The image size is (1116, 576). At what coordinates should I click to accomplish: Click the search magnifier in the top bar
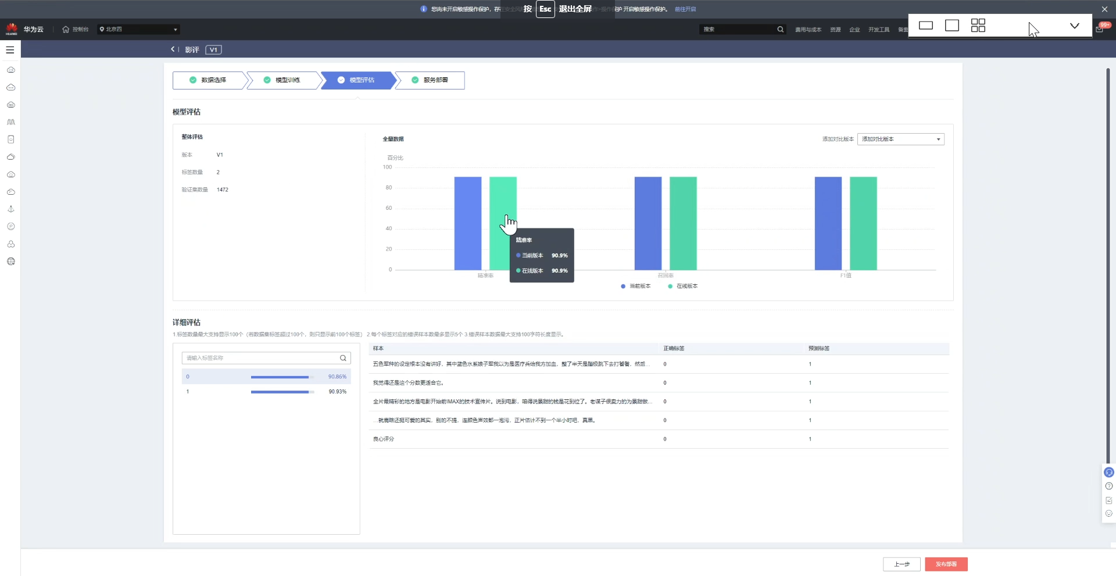coord(780,29)
